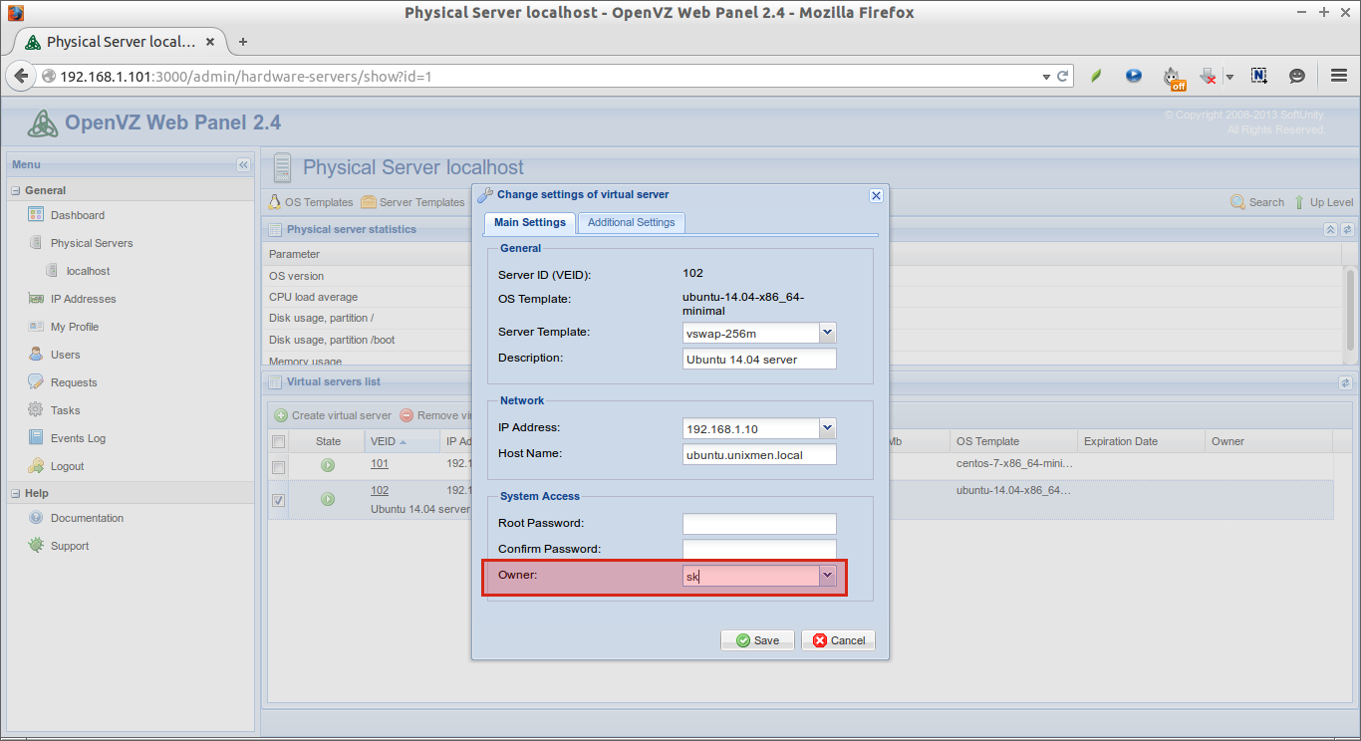Open a new browser tab
The height and width of the screenshot is (741, 1361).
click(243, 42)
